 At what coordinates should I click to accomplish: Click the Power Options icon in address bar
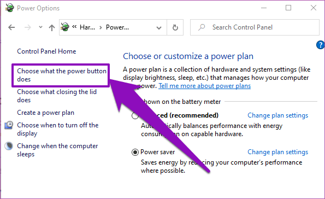click(x=65, y=27)
